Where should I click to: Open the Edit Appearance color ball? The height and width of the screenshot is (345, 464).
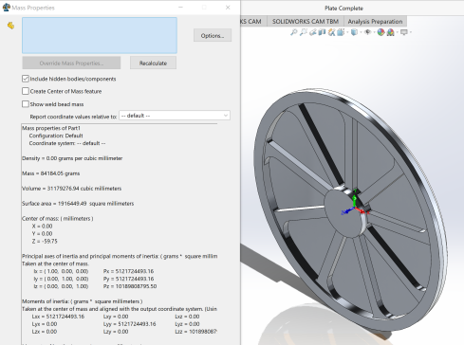(x=380, y=32)
